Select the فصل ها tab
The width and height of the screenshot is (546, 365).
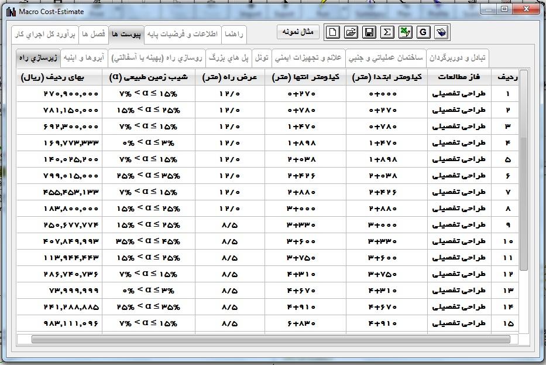click(x=94, y=34)
